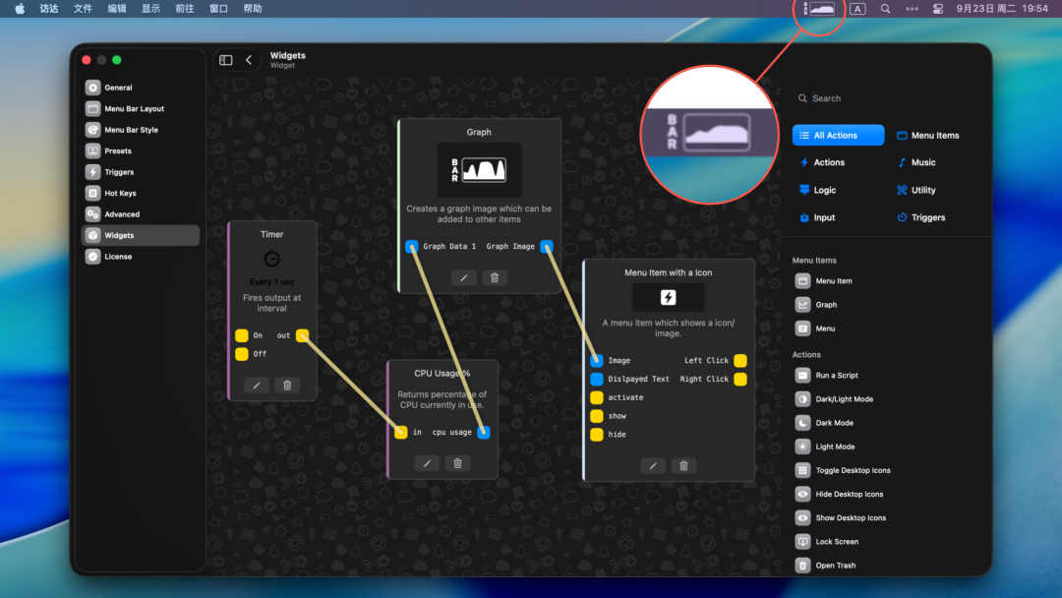Click the blue 'Dislpayed Text' input port
The width and height of the screenshot is (1062, 598).
tap(597, 379)
